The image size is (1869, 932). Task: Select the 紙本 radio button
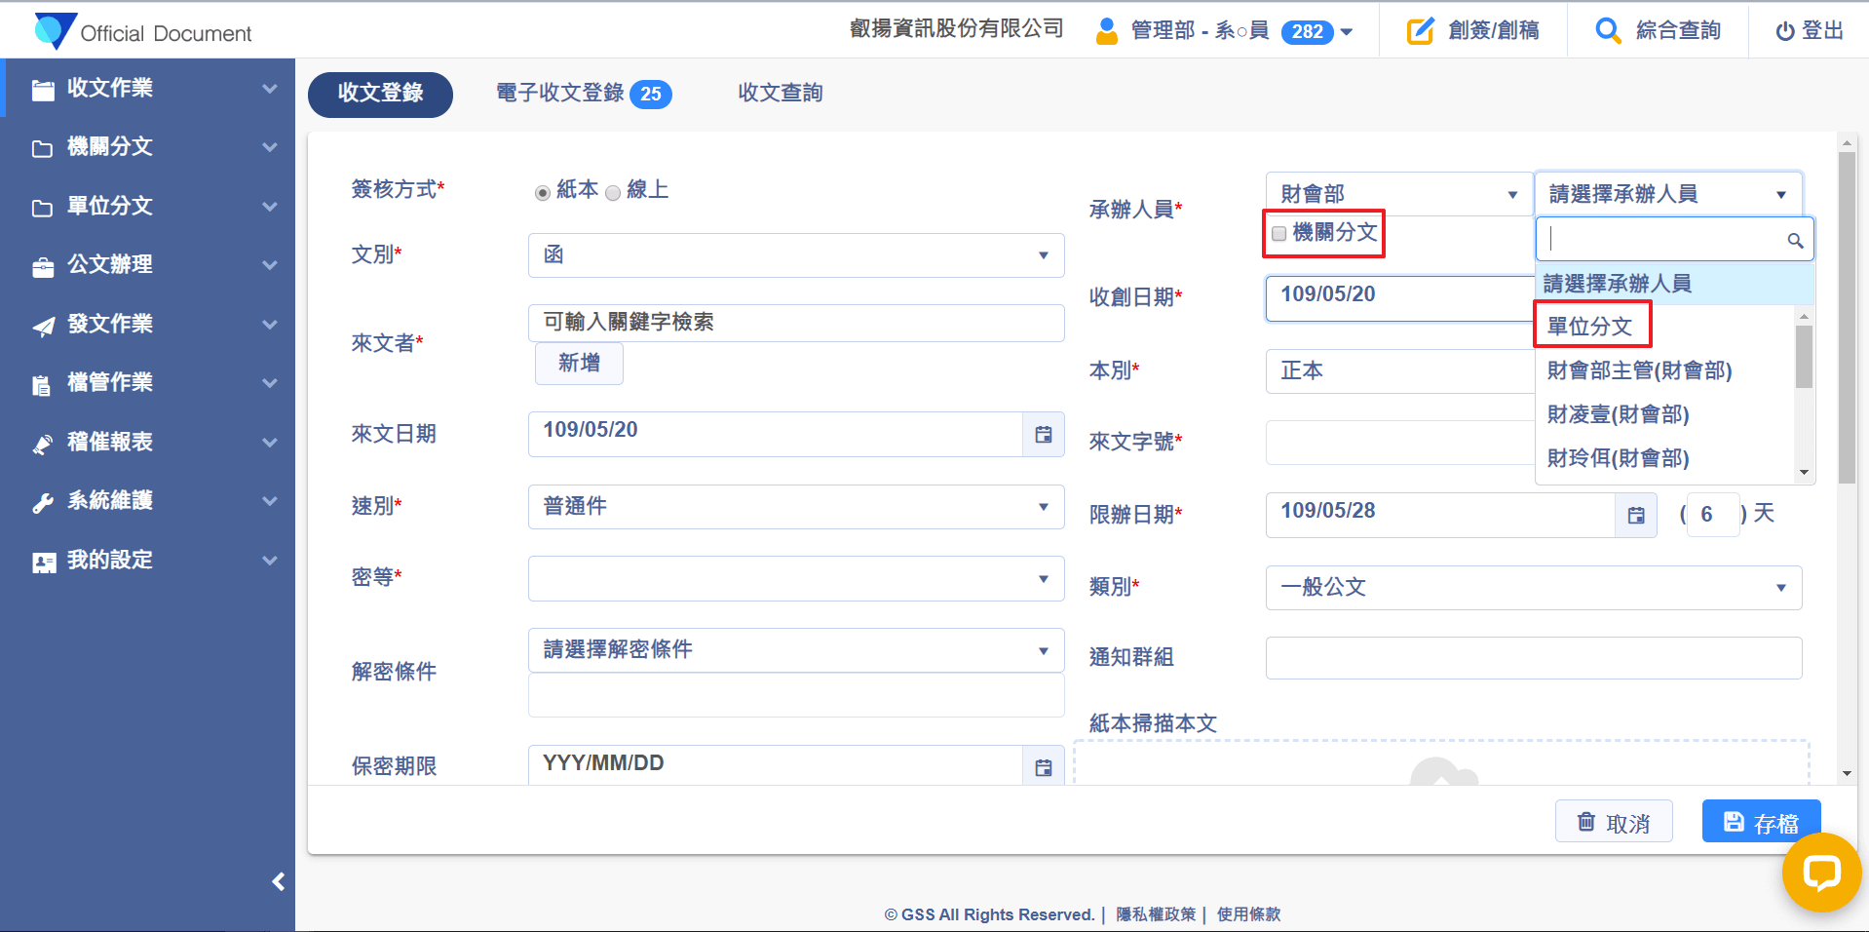543,193
